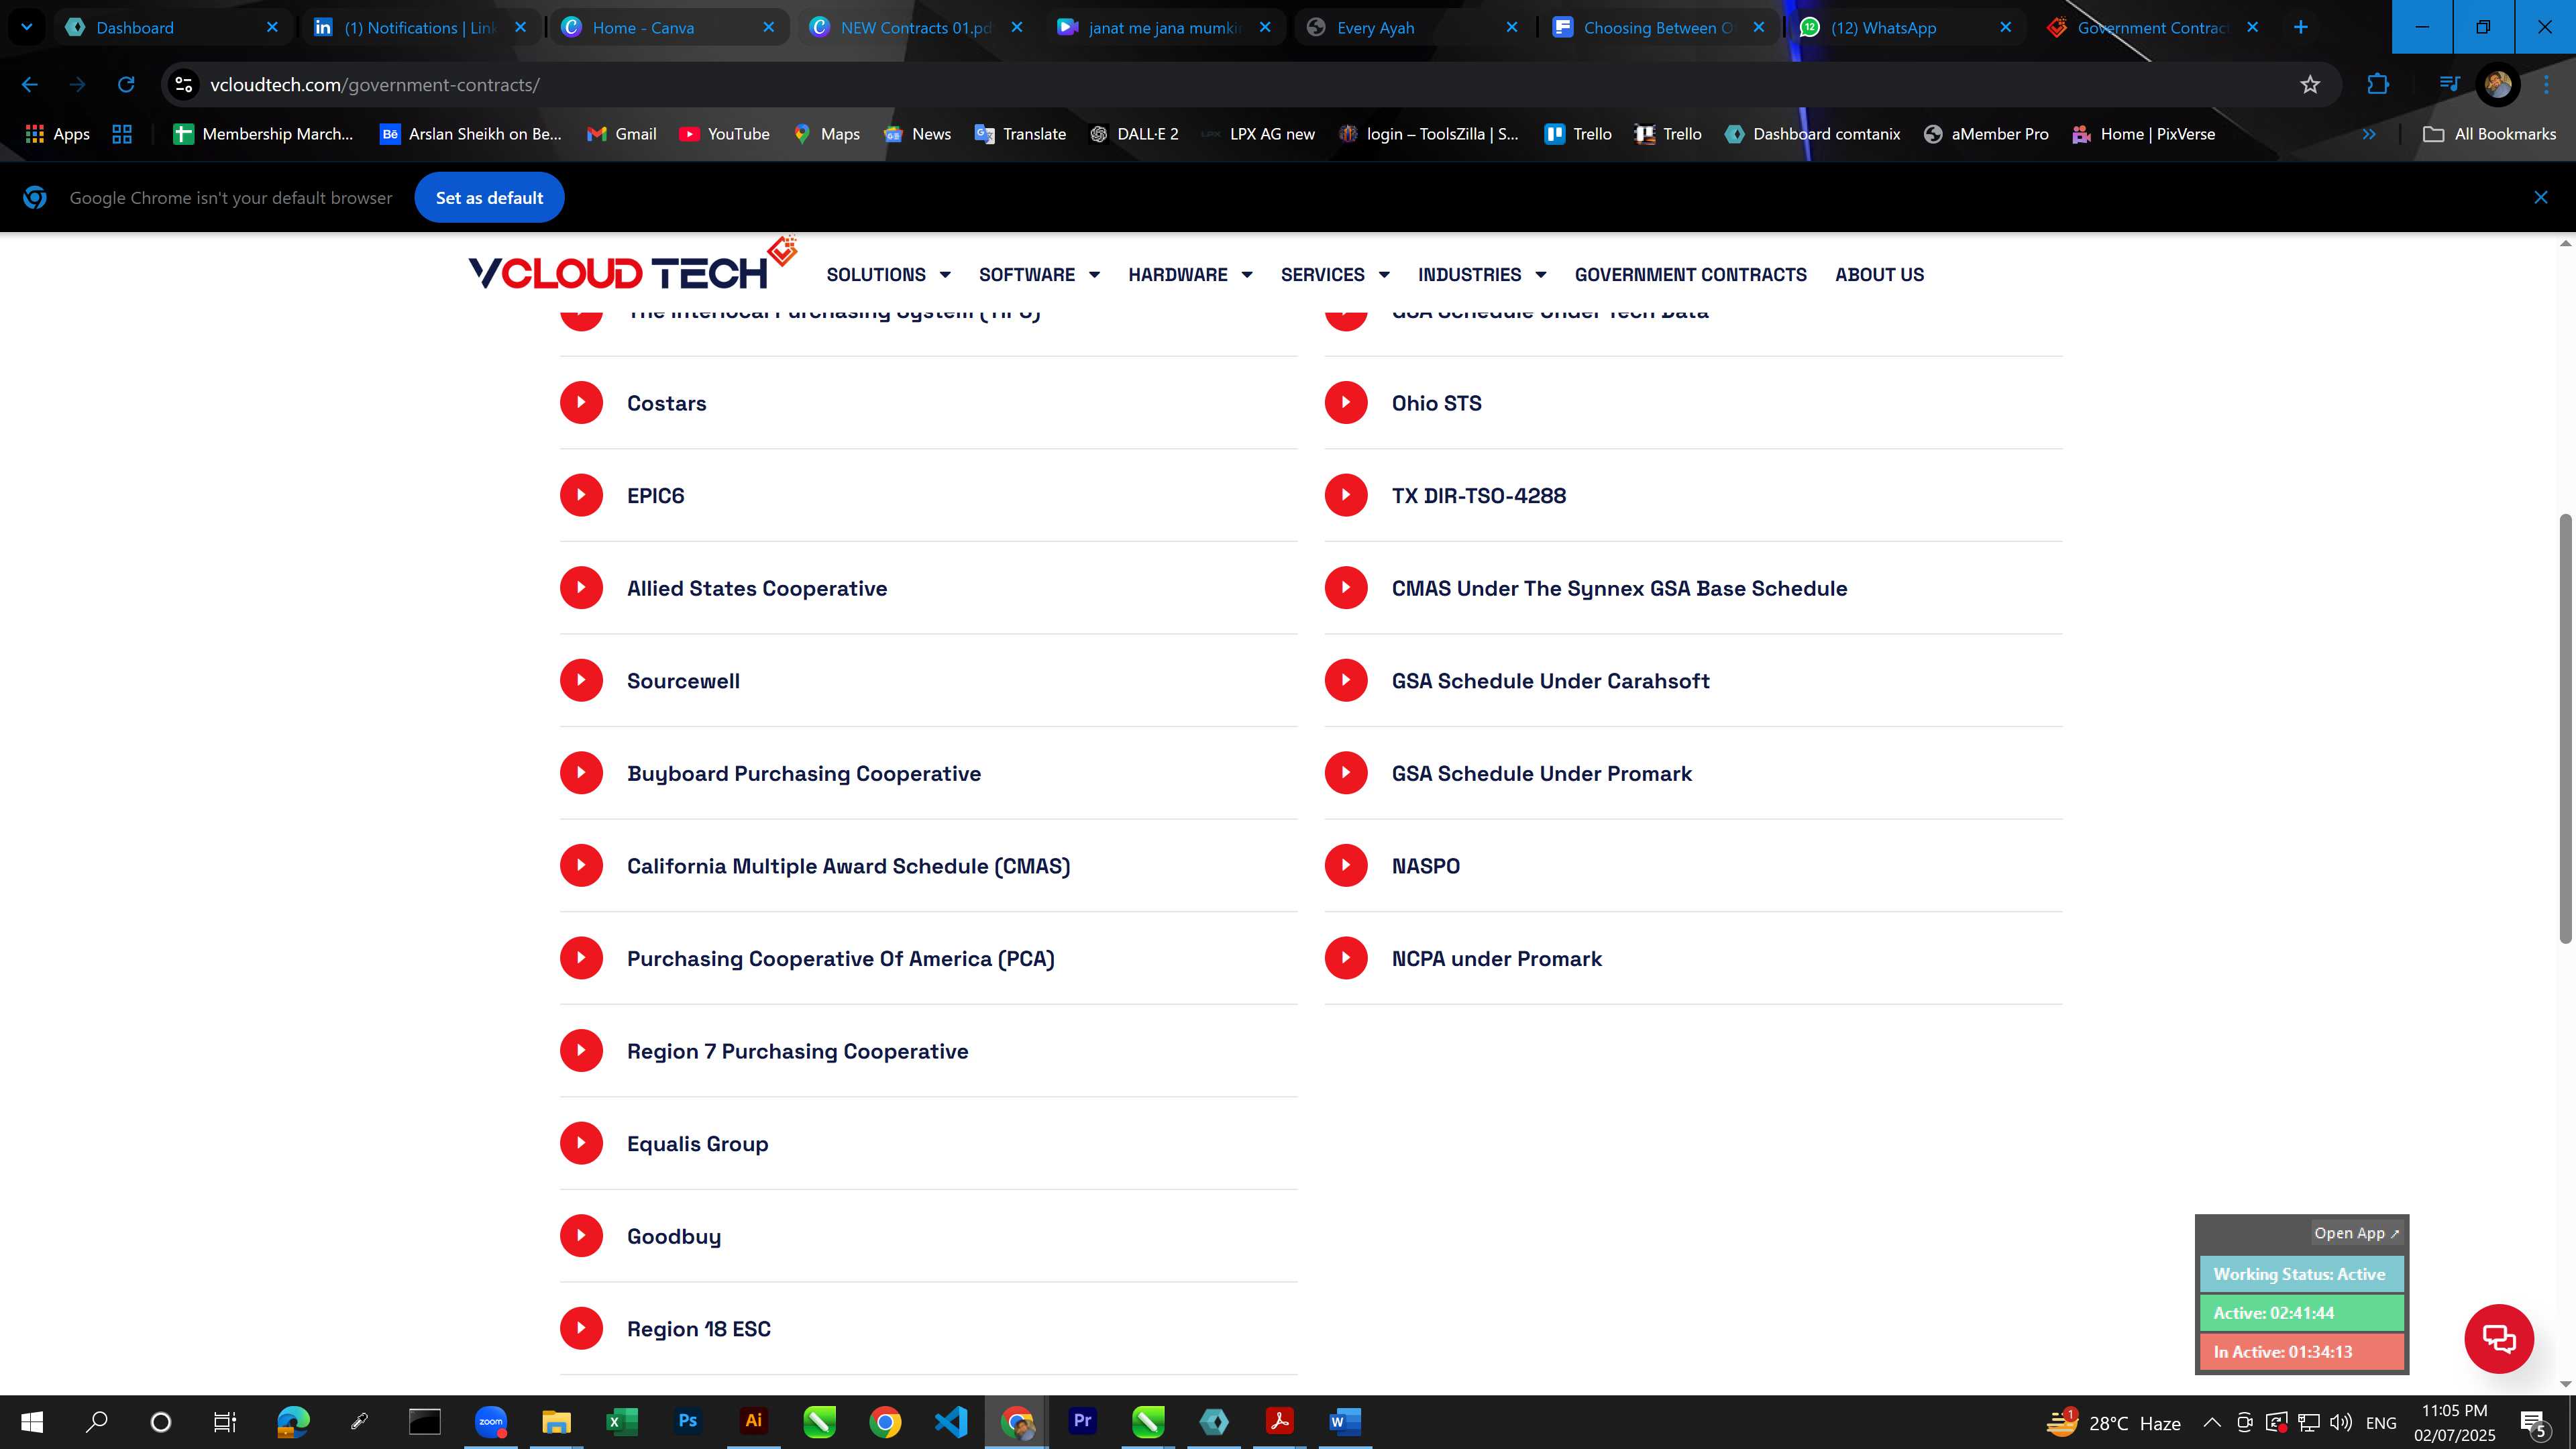2576x1449 pixels.
Task: Open the media control icon in Chrome toolbar
Action: (2449, 85)
